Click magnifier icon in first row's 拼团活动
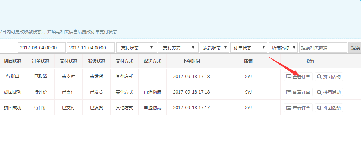Viewport: 361px width, 165px height. [319, 77]
